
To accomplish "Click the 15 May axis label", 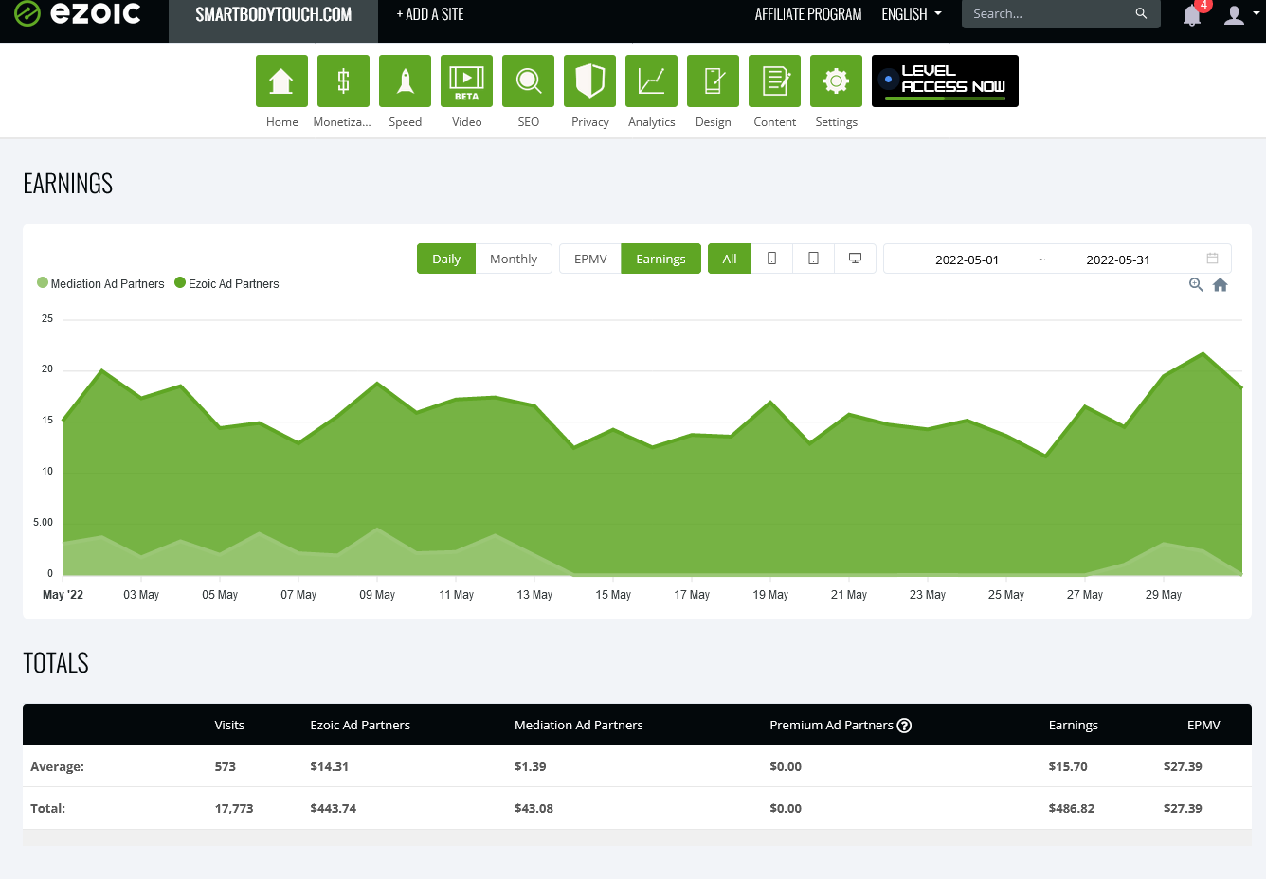I will click(x=613, y=595).
